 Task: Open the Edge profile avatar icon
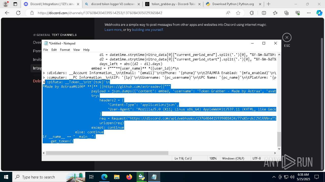6,4
